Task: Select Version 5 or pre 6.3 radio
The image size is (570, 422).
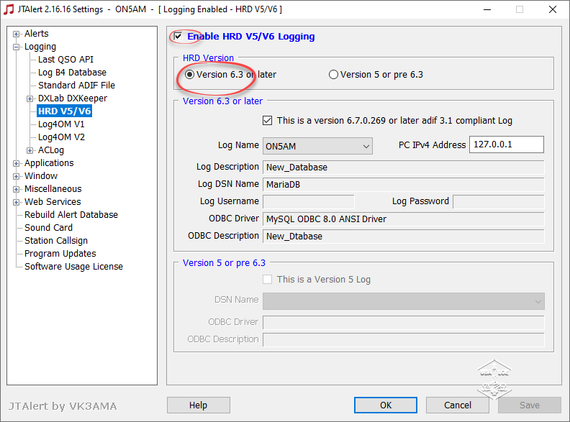Action: 333,75
